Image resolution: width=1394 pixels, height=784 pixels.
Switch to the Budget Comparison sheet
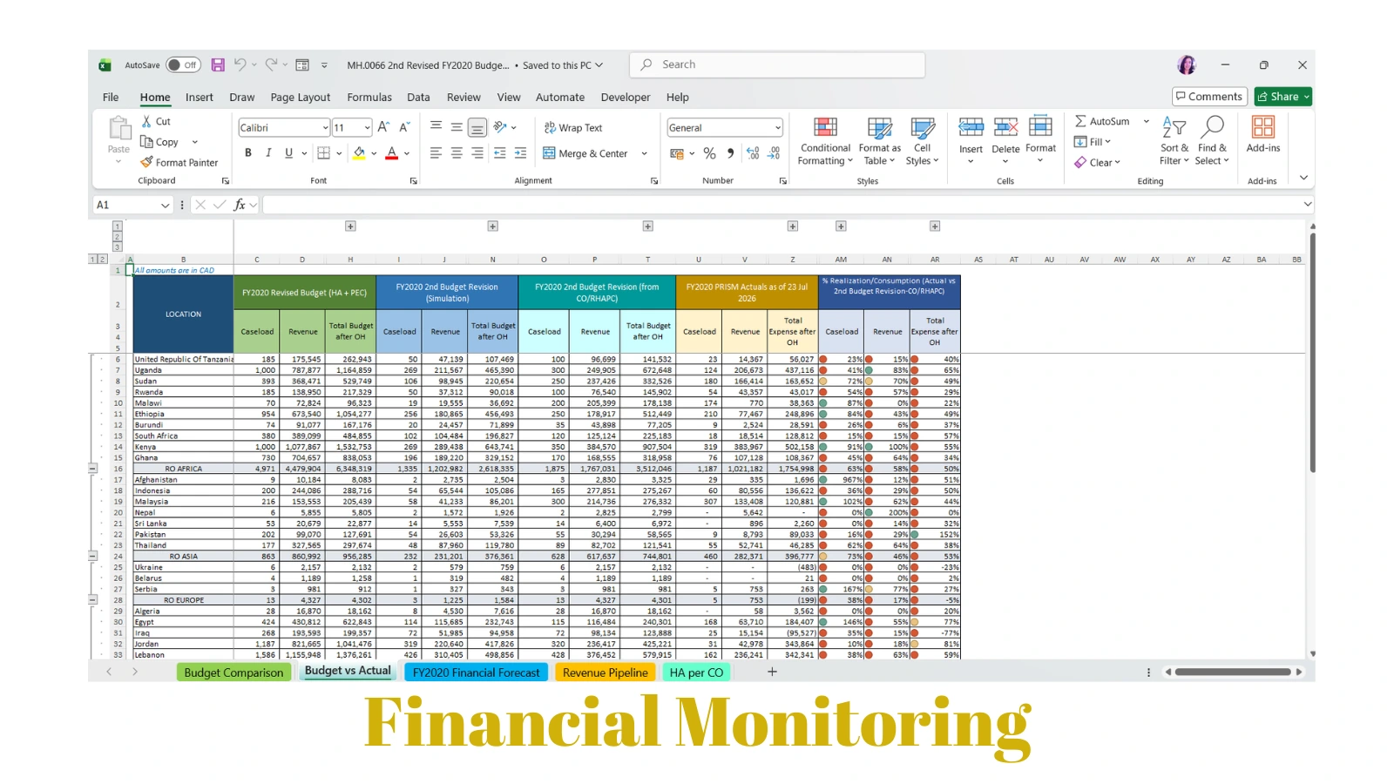click(233, 672)
